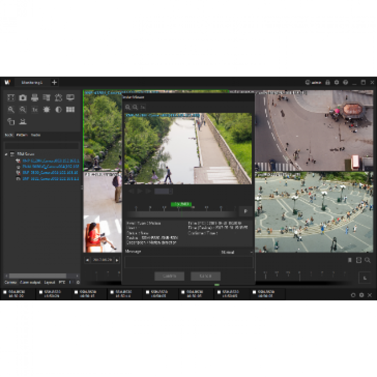Click the monitor display icon
This screenshot has width=377, height=377.
pos(70,98)
